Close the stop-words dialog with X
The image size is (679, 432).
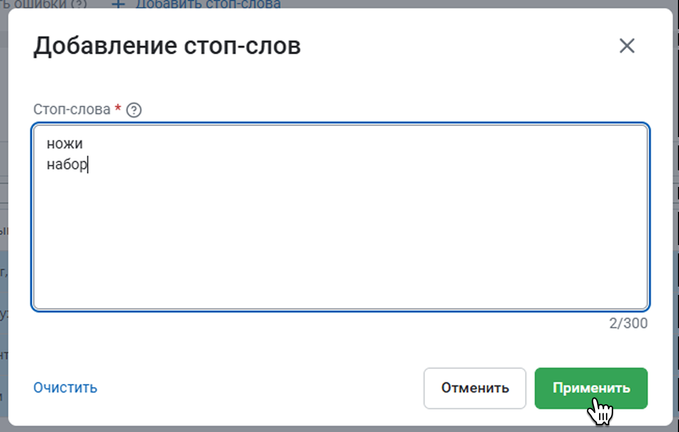627,46
